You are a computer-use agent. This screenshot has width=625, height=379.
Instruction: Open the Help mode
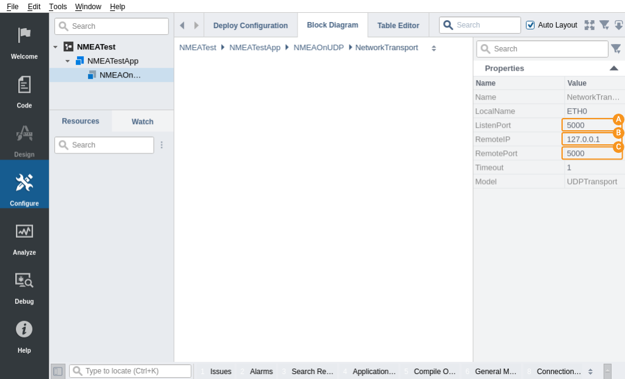click(24, 335)
